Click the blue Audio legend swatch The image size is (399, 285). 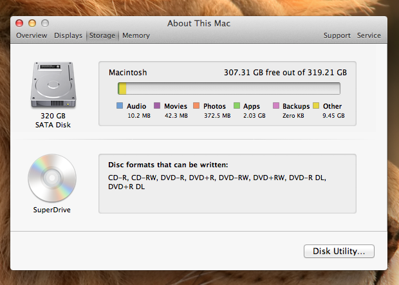click(x=120, y=106)
